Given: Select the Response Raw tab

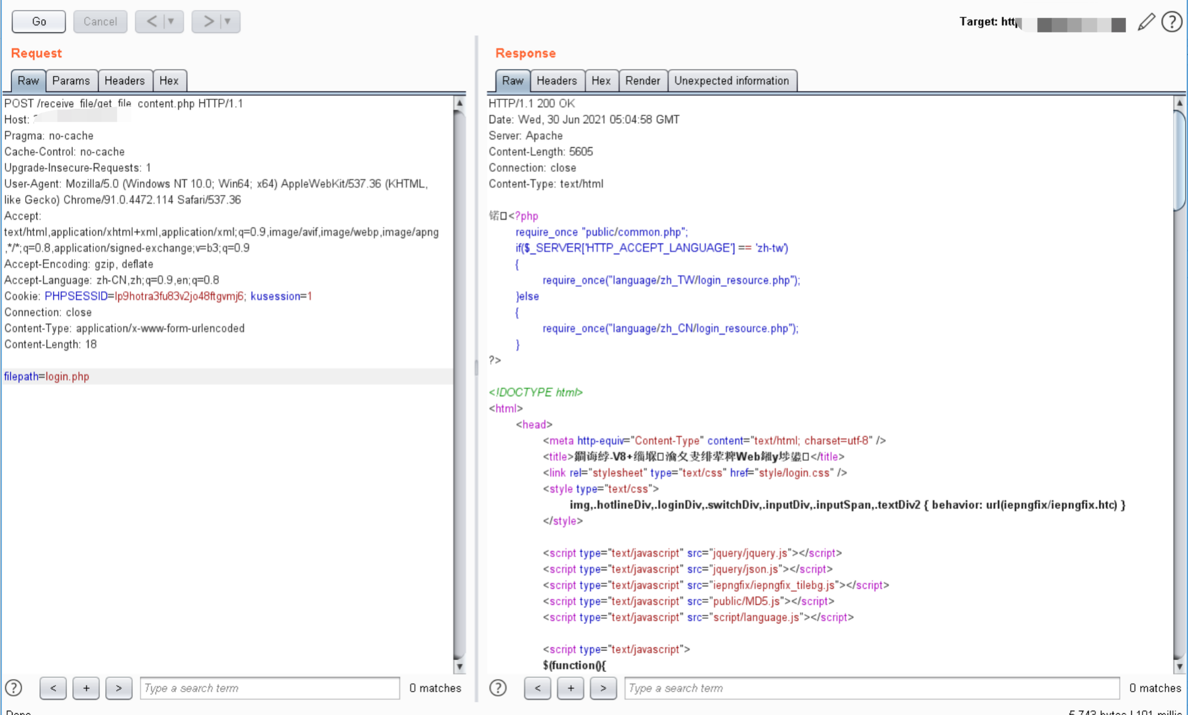Looking at the screenshot, I should click(x=513, y=81).
